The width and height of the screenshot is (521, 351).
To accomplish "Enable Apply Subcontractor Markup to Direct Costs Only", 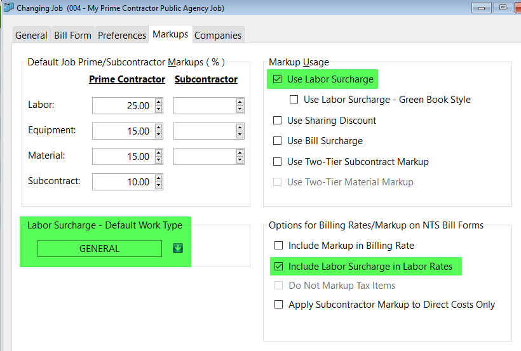I will point(278,305).
